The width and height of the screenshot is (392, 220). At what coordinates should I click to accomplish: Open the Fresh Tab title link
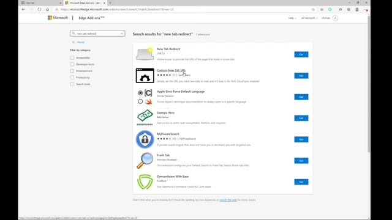click(x=164, y=155)
